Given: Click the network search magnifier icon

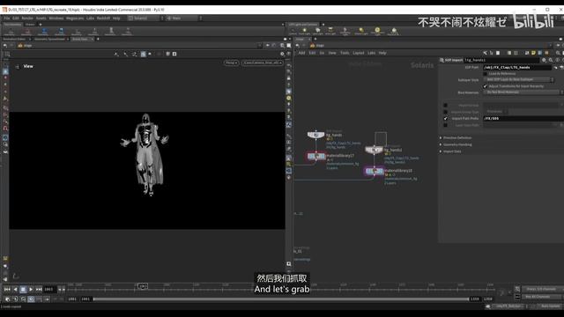Looking at the screenshot, I should pos(558,53).
